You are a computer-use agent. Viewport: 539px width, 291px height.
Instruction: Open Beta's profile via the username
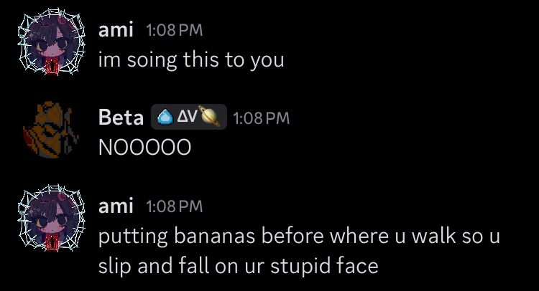click(x=121, y=118)
